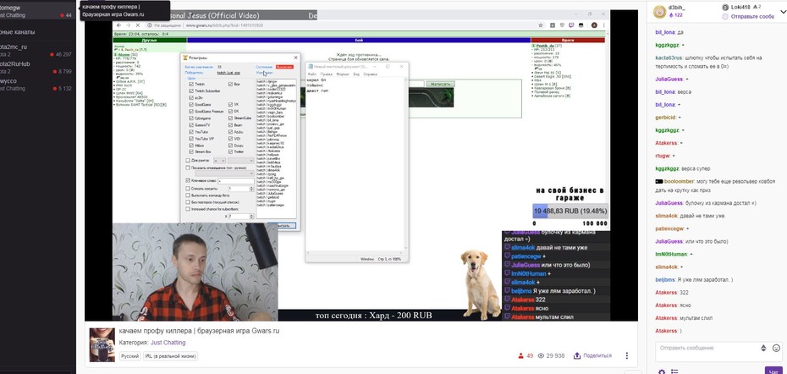Open Справка menu in Notepad
The height and width of the screenshot is (374, 787).
371,74
